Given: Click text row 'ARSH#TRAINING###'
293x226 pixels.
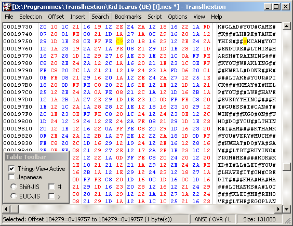Looking at the screenshot, I should point(247,56).
